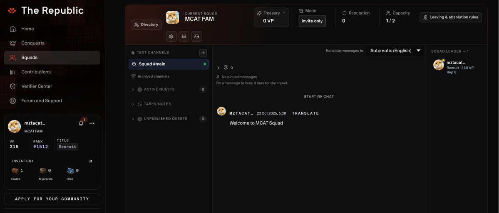Open the squad Directory
The width and height of the screenshot is (499, 213).
[x=146, y=24]
